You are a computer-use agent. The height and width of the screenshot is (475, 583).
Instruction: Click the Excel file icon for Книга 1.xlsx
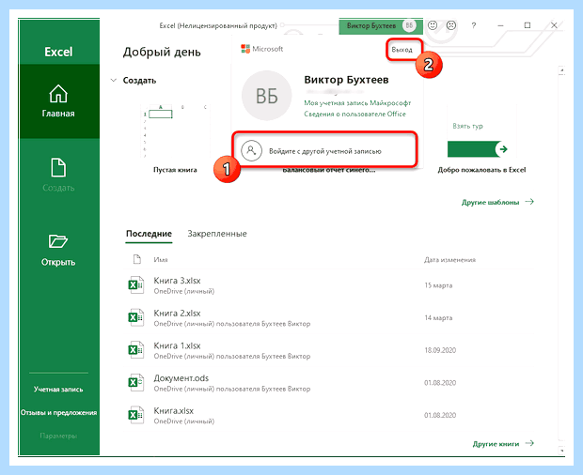(135, 350)
